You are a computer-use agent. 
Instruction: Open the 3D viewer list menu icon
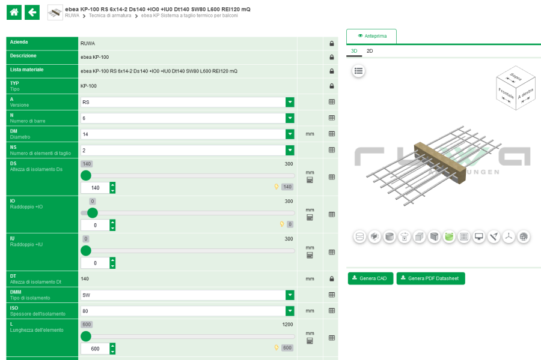[x=359, y=71]
